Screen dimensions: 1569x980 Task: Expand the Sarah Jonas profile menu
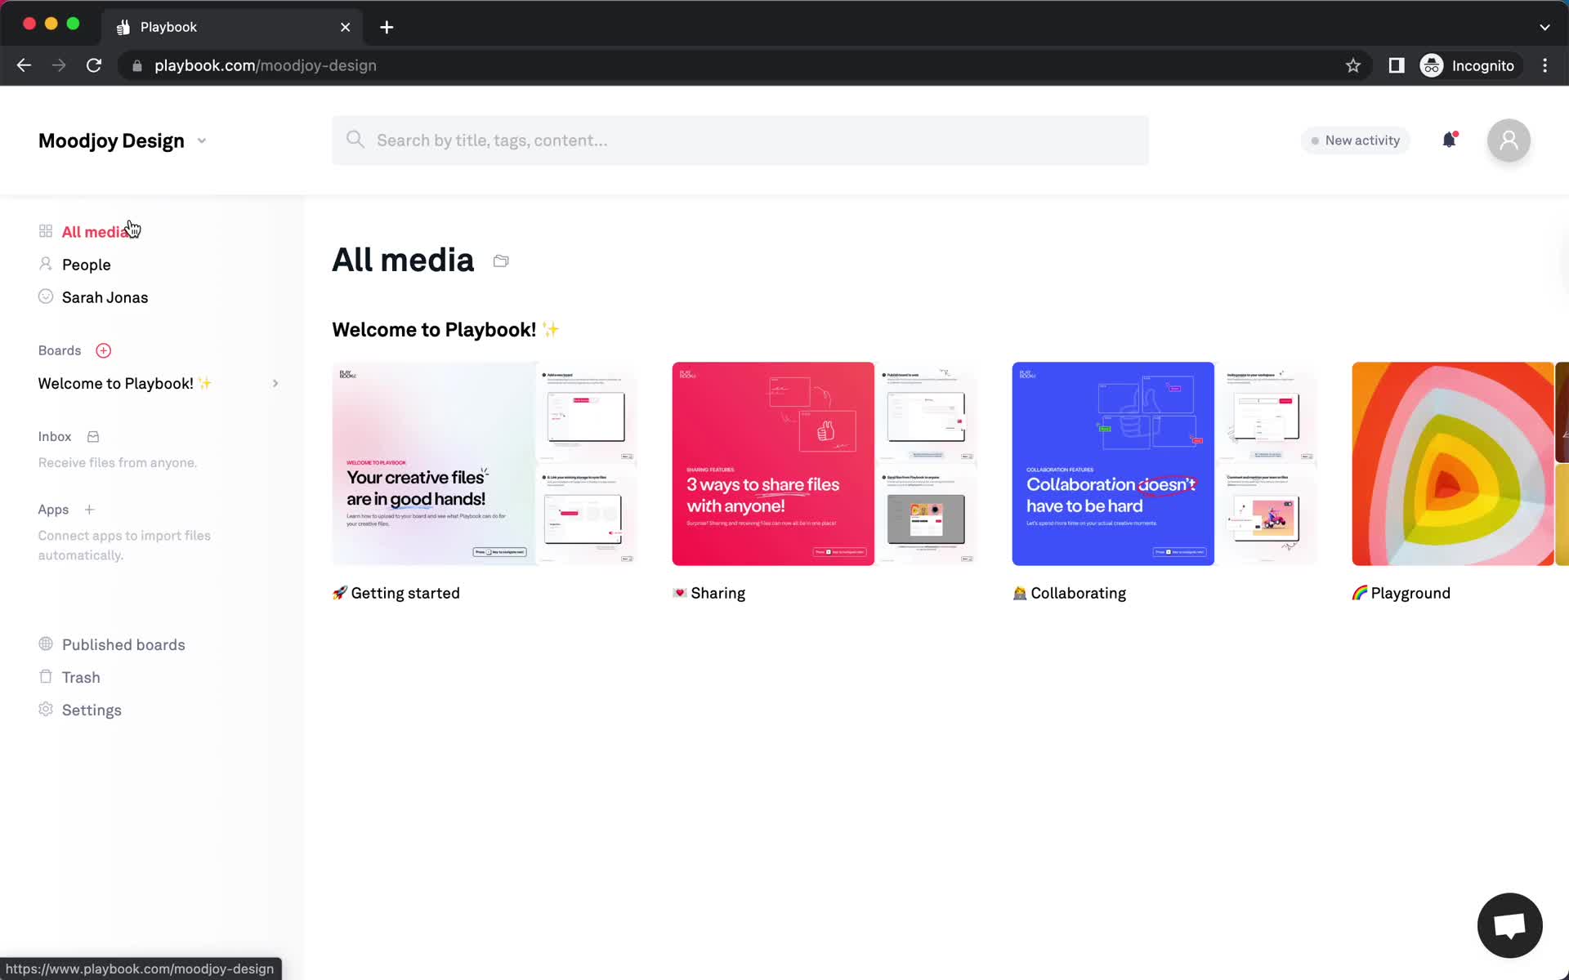tap(105, 296)
